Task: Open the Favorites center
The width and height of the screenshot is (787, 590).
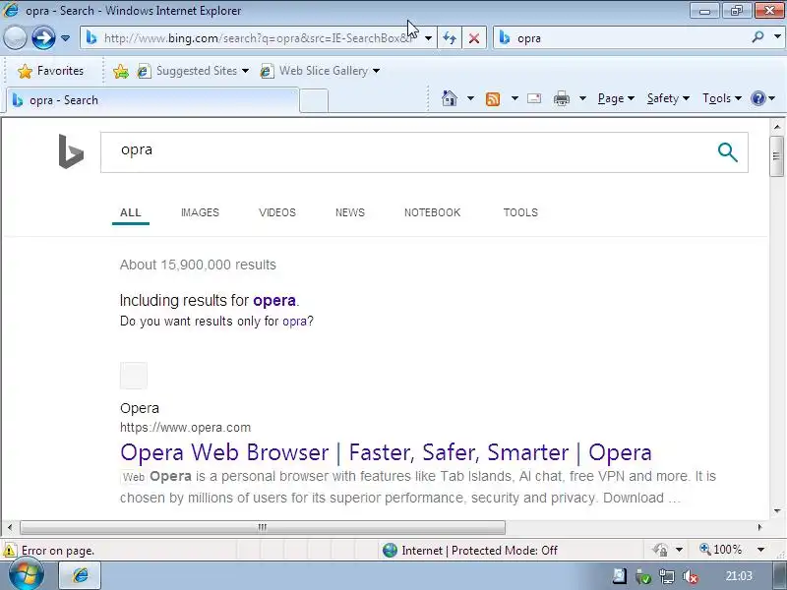Action: click(50, 71)
